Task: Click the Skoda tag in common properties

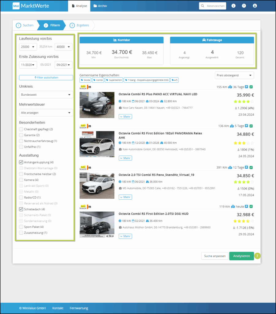Action: point(85,80)
